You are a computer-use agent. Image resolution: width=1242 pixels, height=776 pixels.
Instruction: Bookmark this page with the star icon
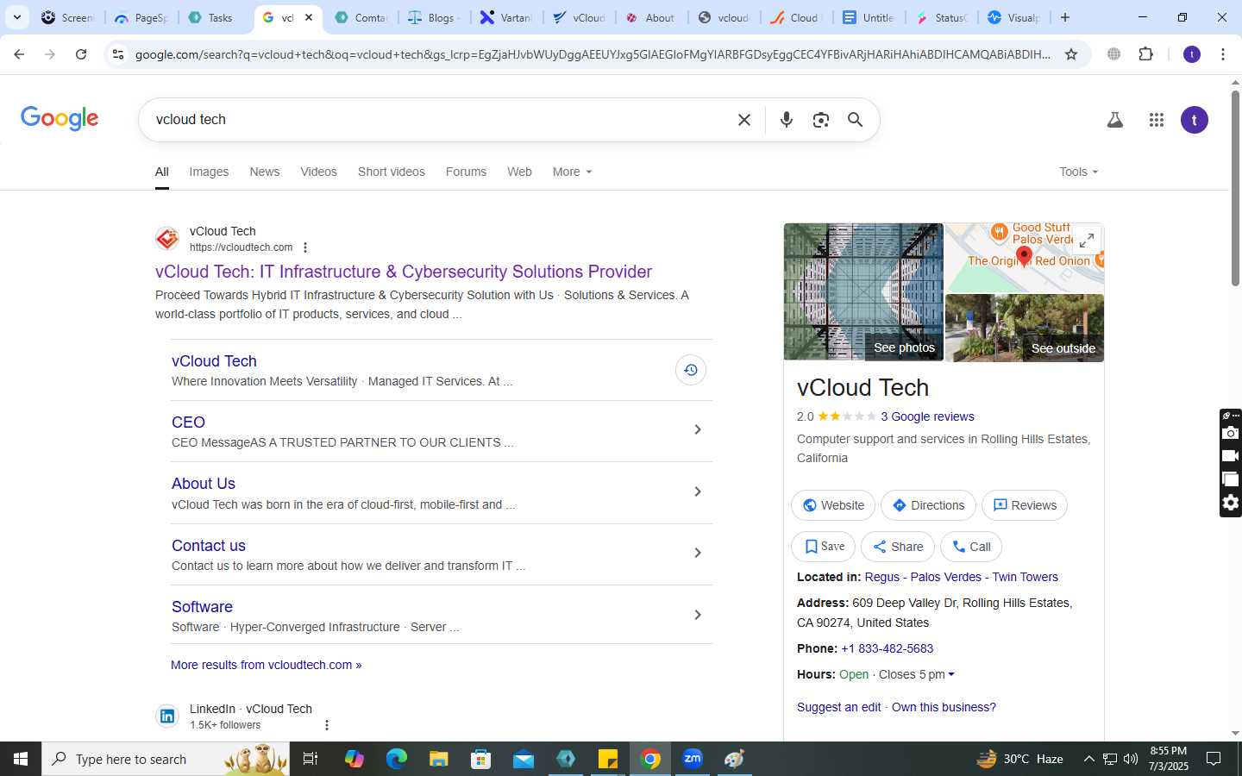coord(1071,54)
